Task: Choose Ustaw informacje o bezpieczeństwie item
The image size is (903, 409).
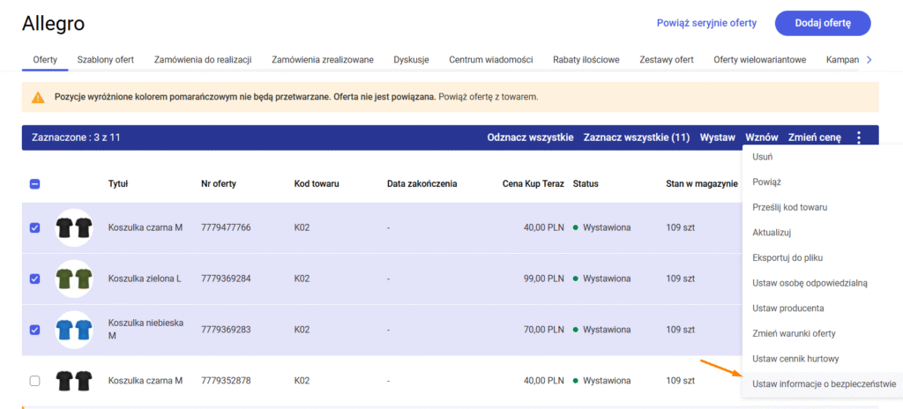Action: click(x=823, y=383)
